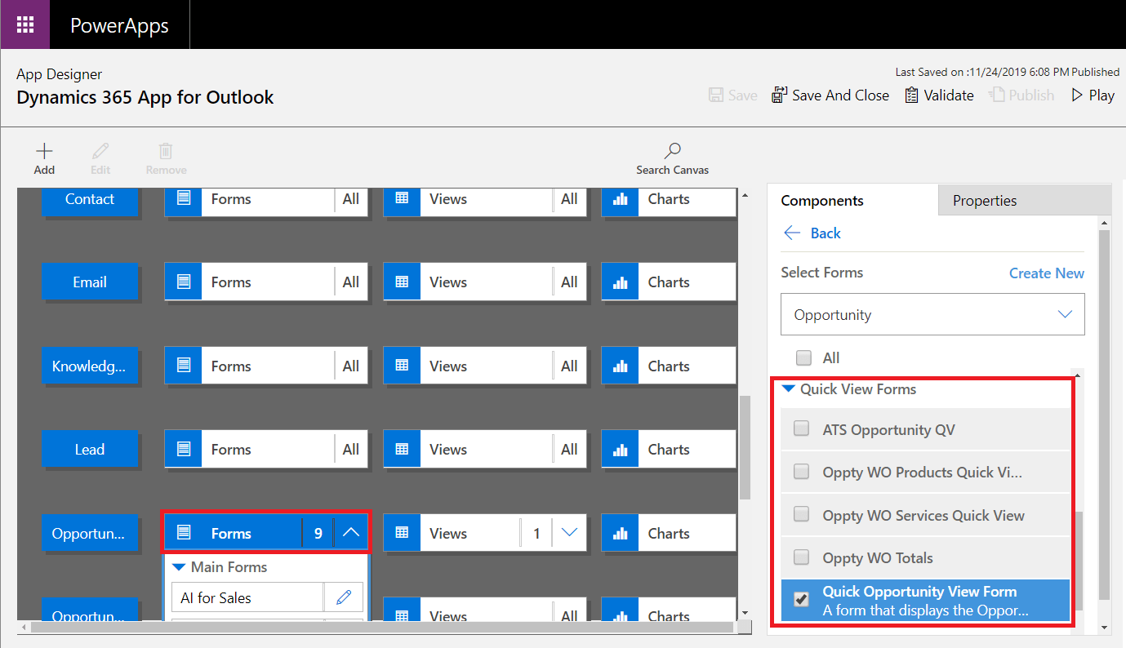Click the Create New link
Image resolution: width=1126 pixels, height=648 pixels.
[1046, 273]
